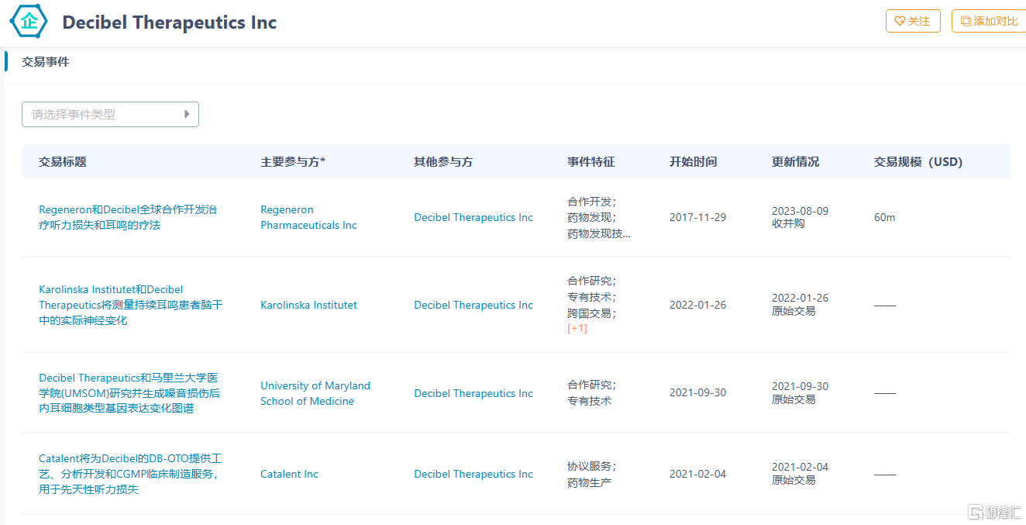
Task: Click the hexagon company logo icon
Action: pos(29,21)
